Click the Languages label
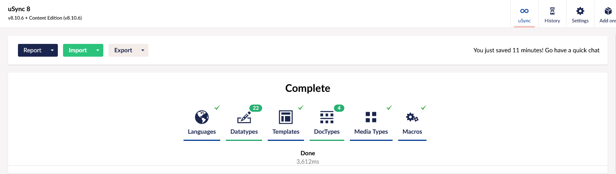Screen dimensions: 616x174 (x=202, y=132)
